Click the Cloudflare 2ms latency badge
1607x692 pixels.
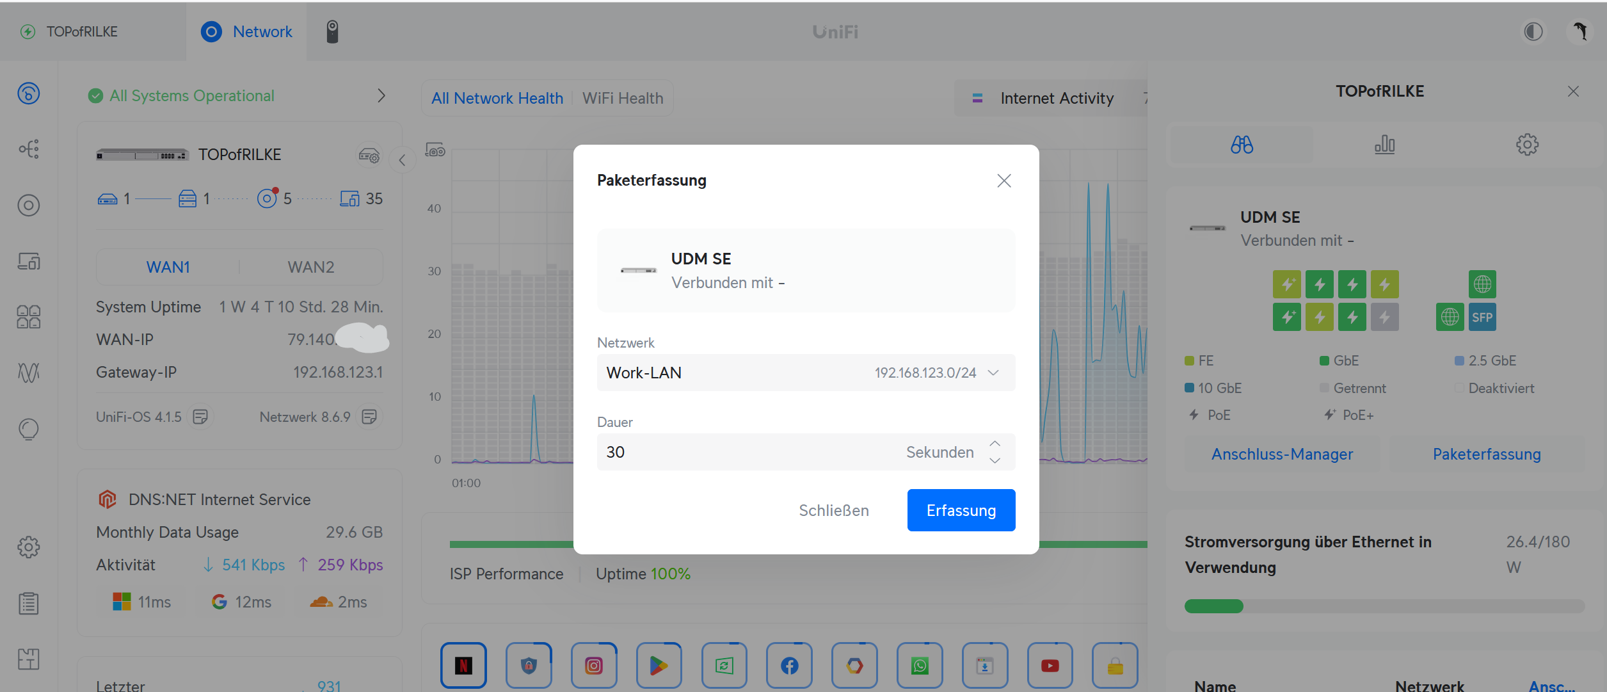pyautogui.click(x=339, y=602)
